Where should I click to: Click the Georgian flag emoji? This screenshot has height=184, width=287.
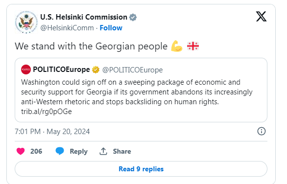[x=193, y=46]
